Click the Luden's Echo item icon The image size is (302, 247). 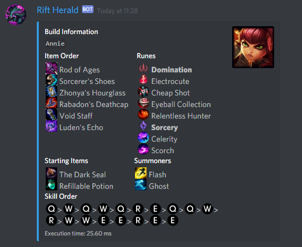click(x=51, y=126)
